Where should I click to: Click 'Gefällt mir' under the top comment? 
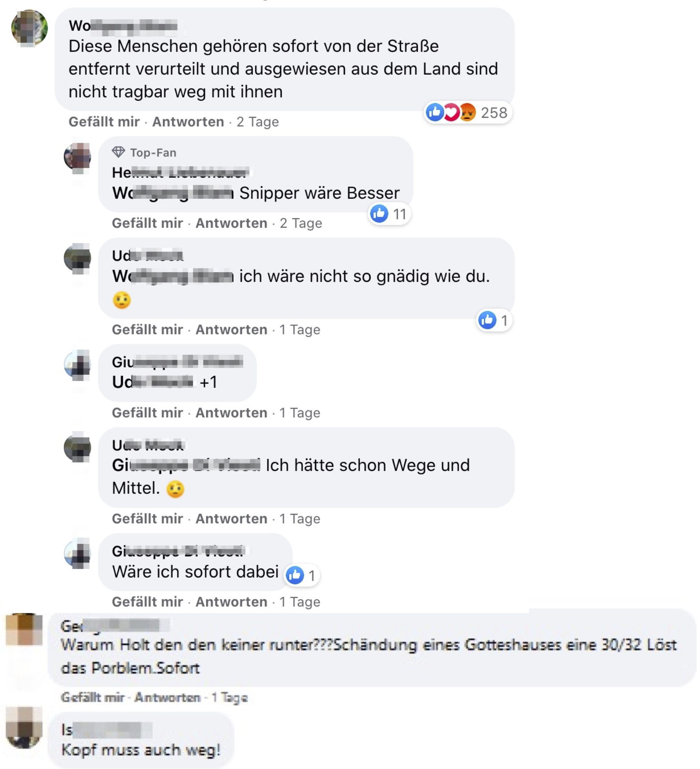point(104,122)
